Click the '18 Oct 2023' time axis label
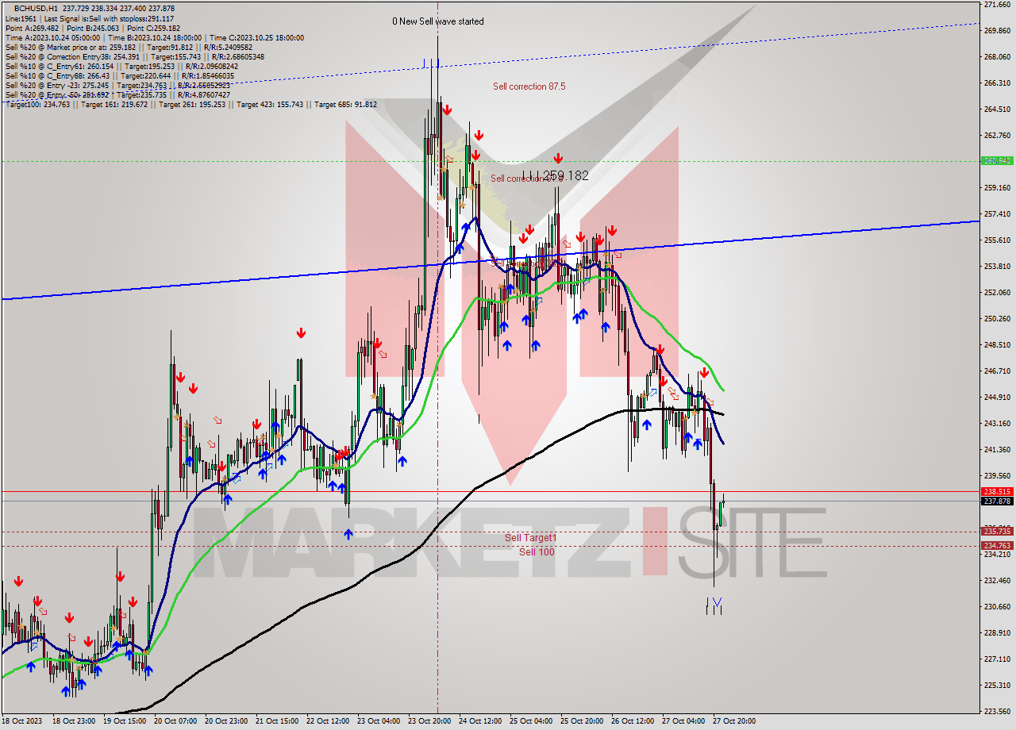This screenshot has width=1016, height=730. point(23,721)
